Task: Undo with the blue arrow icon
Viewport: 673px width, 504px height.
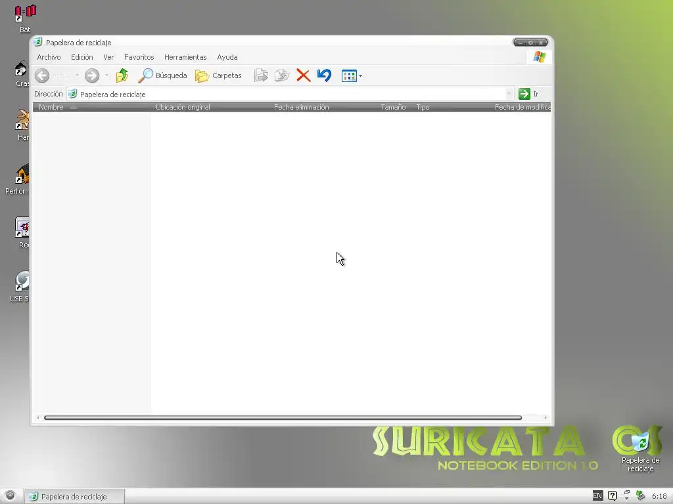Action: pyautogui.click(x=325, y=75)
